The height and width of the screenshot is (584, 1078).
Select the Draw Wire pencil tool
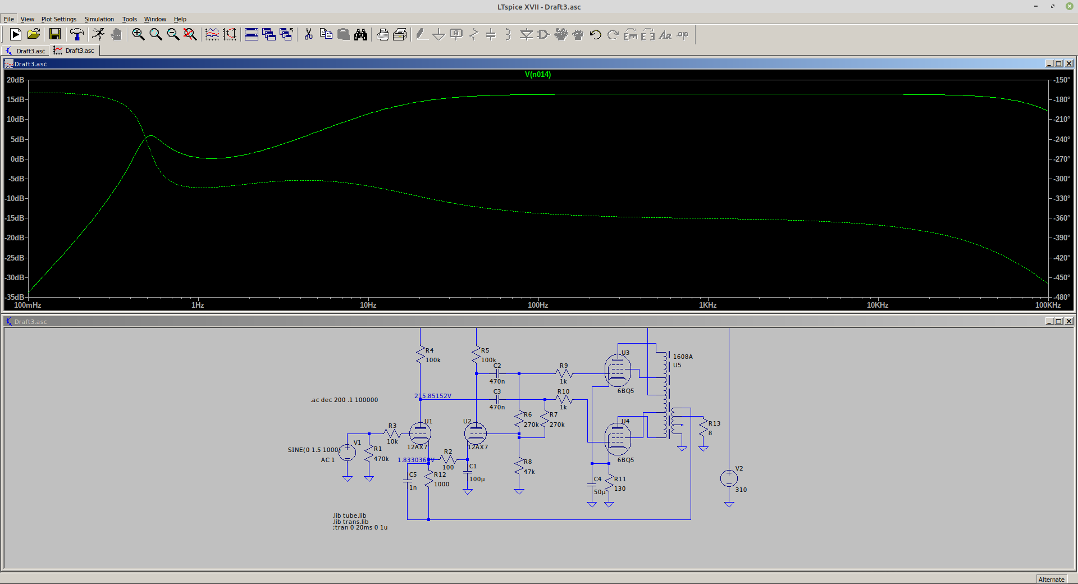tap(422, 35)
